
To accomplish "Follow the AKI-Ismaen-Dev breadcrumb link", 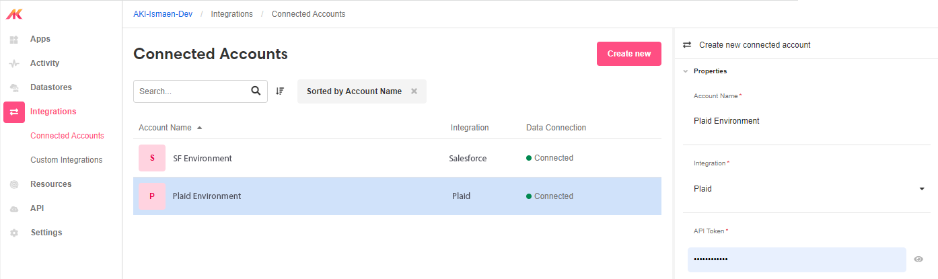I will [163, 14].
